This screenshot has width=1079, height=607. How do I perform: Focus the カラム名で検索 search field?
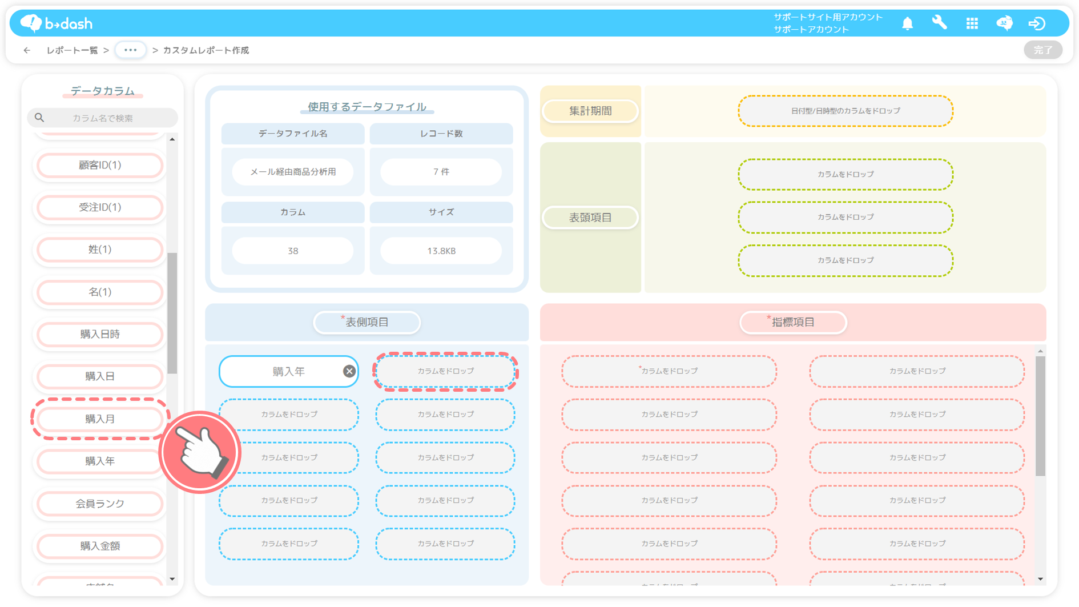click(x=103, y=118)
